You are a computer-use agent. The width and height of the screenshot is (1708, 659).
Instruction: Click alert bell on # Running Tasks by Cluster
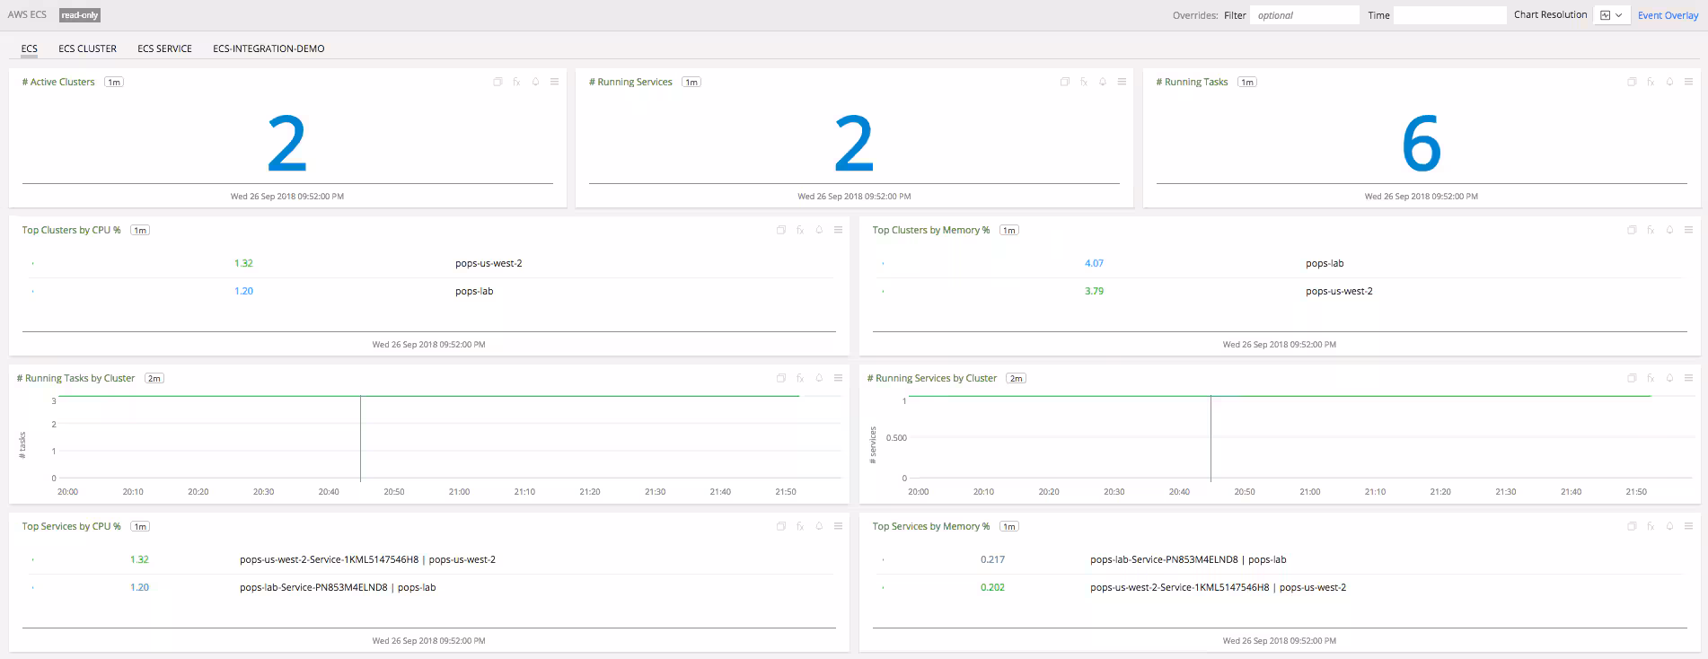coord(819,378)
